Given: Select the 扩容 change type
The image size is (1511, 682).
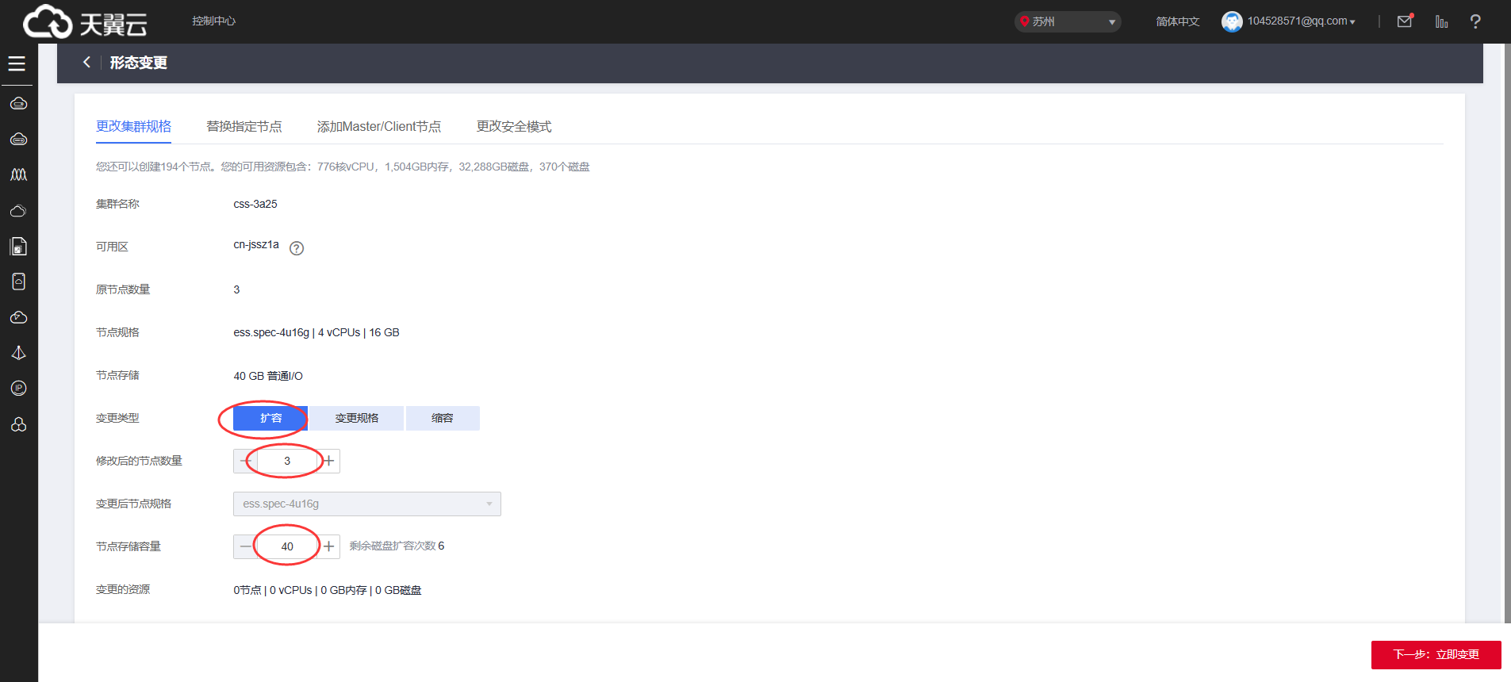Looking at the screenshot, I should pyautogui.click(x=270, y=418).
